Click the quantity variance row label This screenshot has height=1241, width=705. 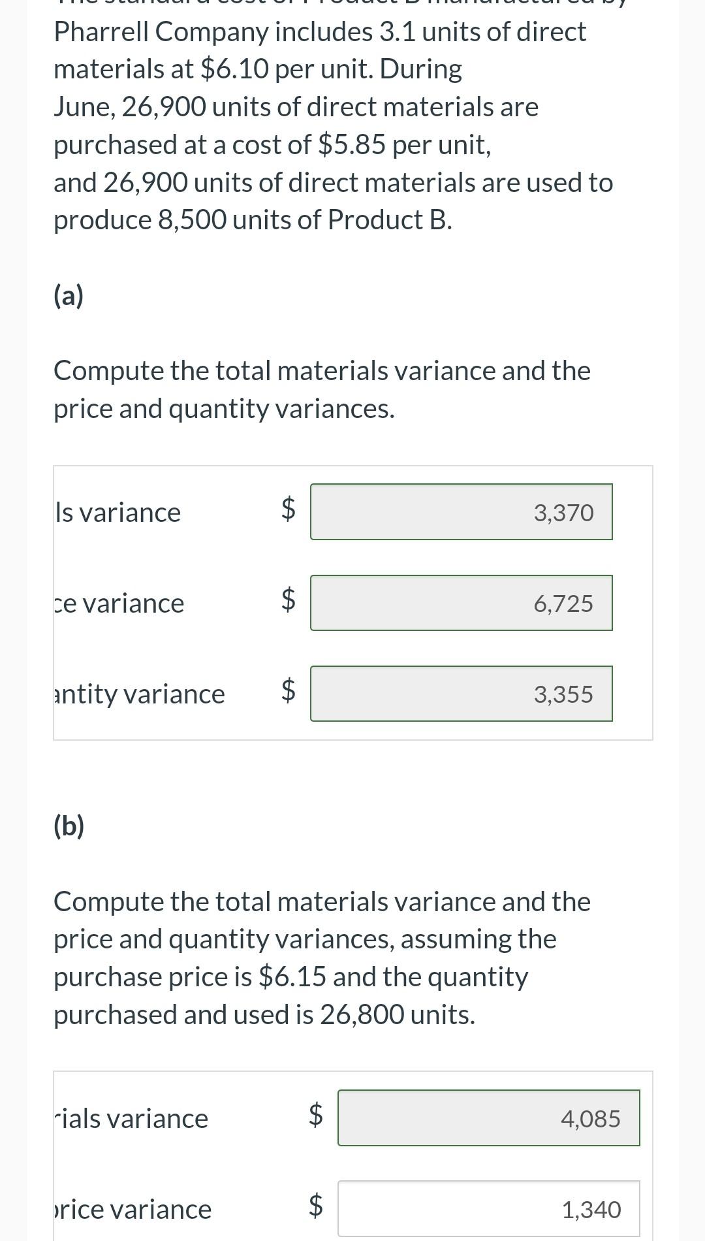139,694
